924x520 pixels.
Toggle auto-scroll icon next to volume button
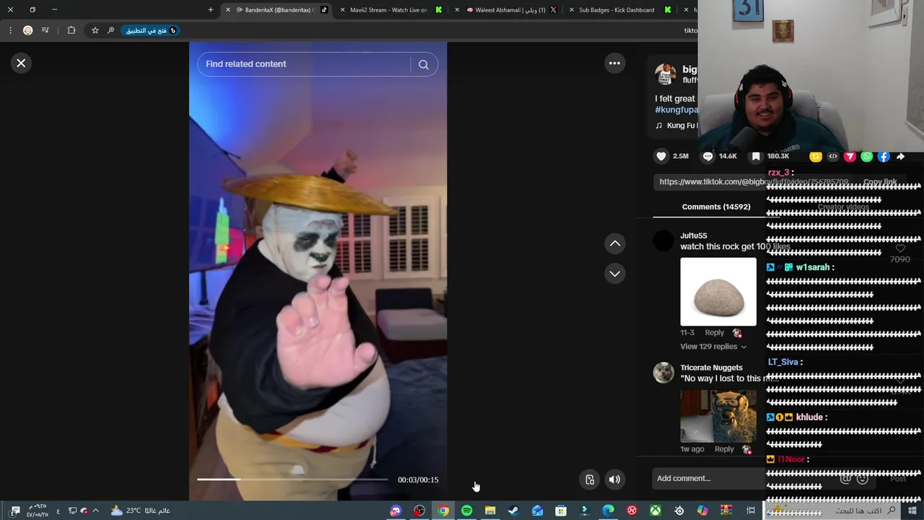tap(590, 480)
